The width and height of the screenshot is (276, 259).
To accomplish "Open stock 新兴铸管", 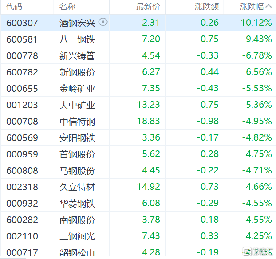I will click(77, 56).
